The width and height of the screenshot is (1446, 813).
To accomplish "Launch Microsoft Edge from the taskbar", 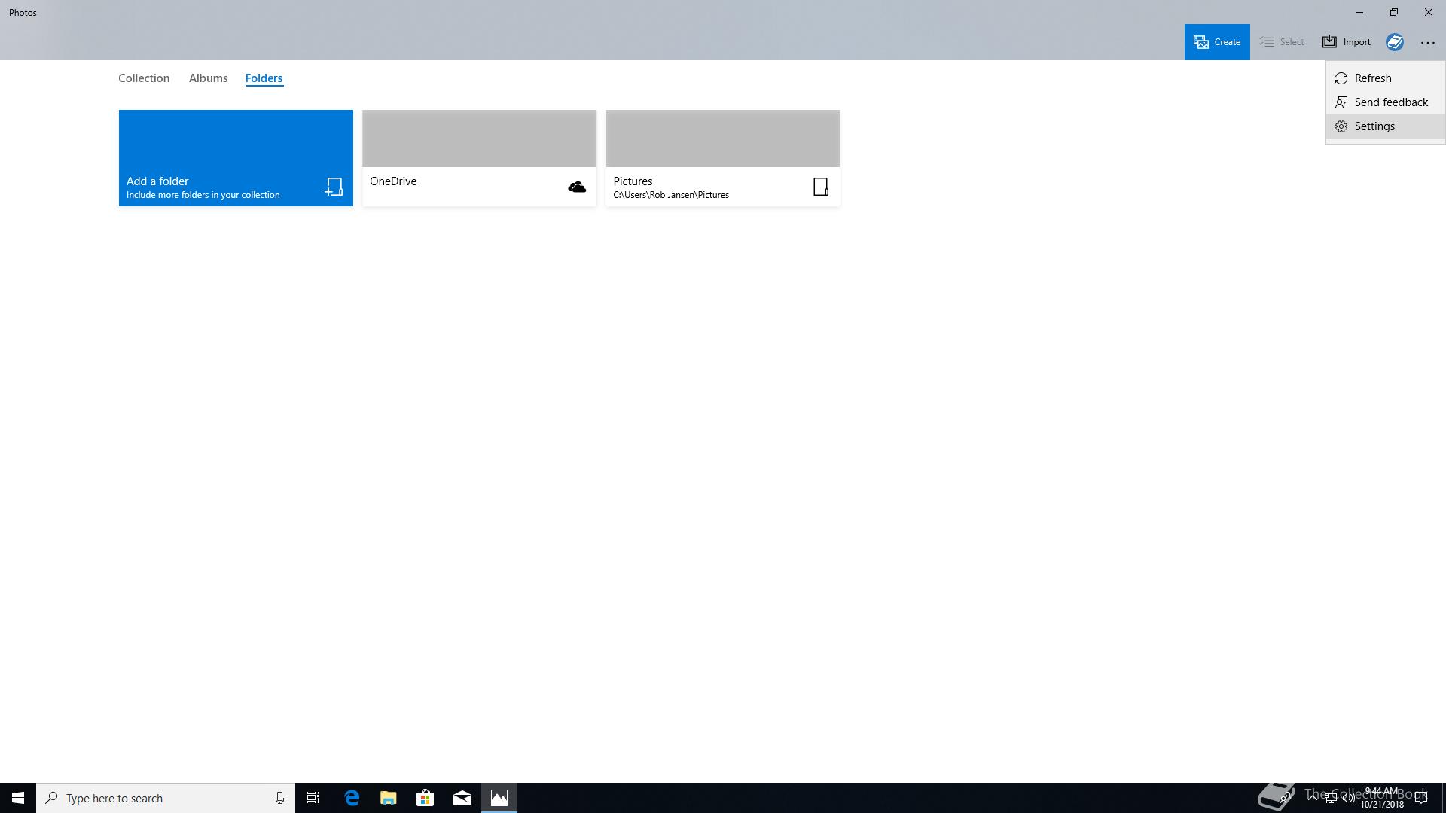I will [x=352, y=798].
